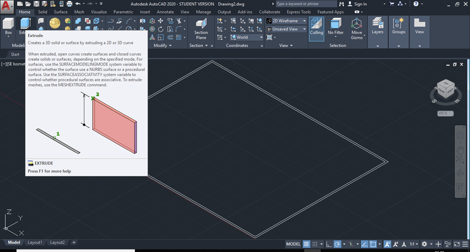Open the Mesh ribbon tab
The height and width of the screenshot is (252, 470).
79,12
